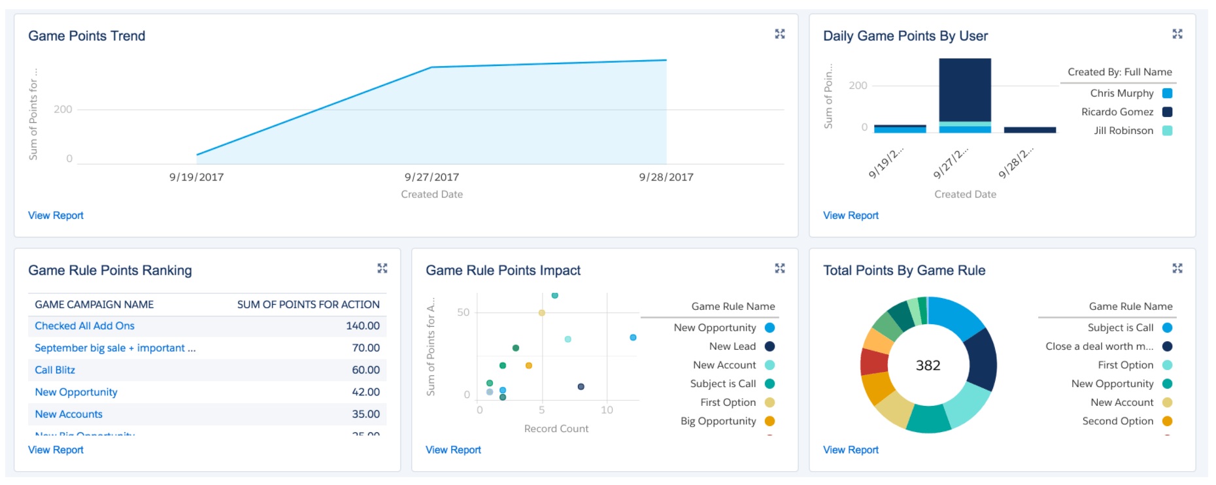Click the 70.00 points value

point(365,348)
